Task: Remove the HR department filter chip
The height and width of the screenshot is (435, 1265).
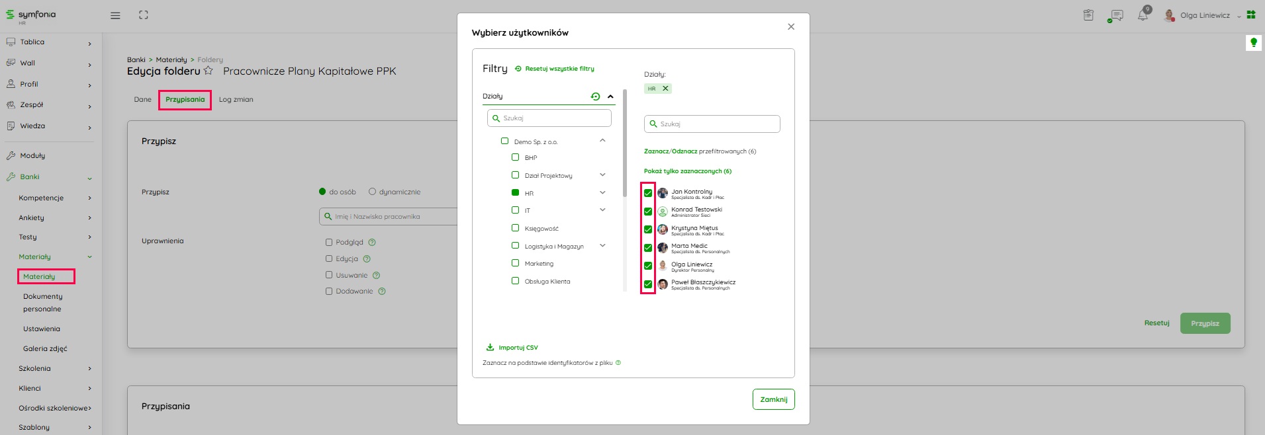Action: pyautogui.click(x=665, y=89)
